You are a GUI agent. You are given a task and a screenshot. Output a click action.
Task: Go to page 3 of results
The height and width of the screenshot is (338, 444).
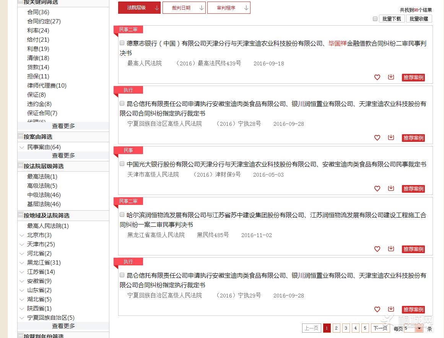346,328
